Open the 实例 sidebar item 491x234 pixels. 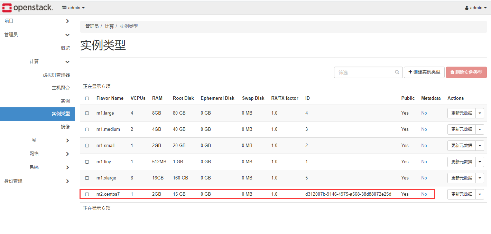click(65, 101)
